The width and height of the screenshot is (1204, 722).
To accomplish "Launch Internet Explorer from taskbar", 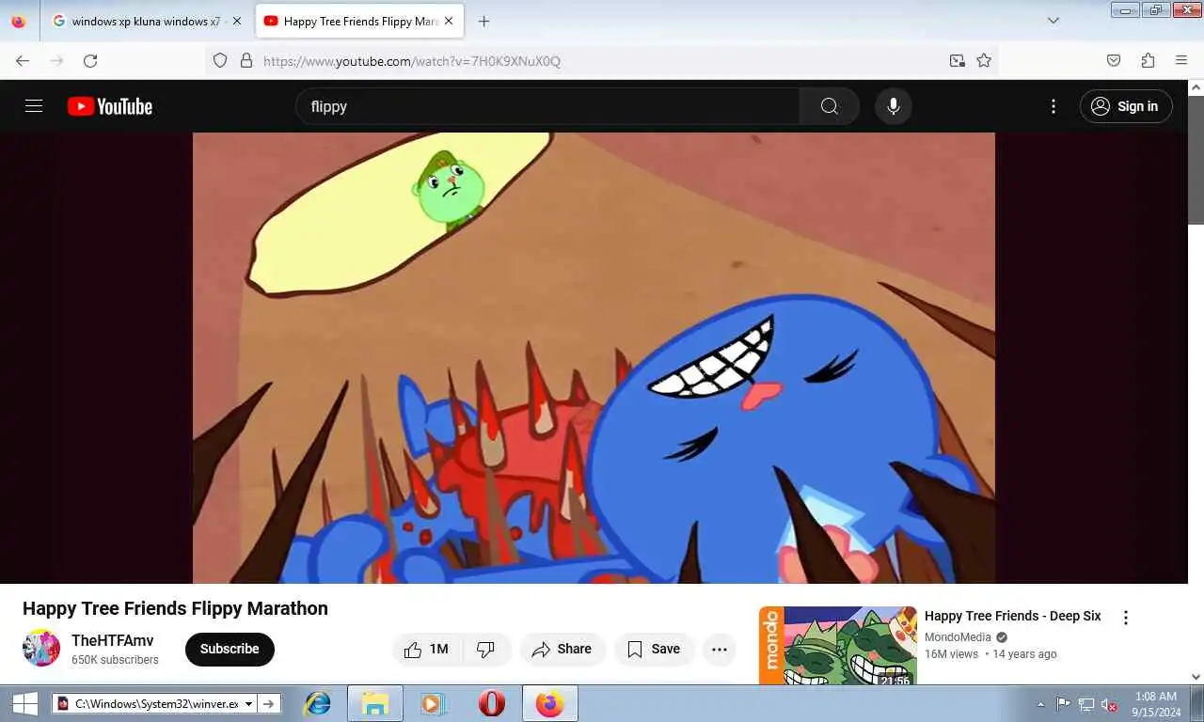I will tap(318, 703).
